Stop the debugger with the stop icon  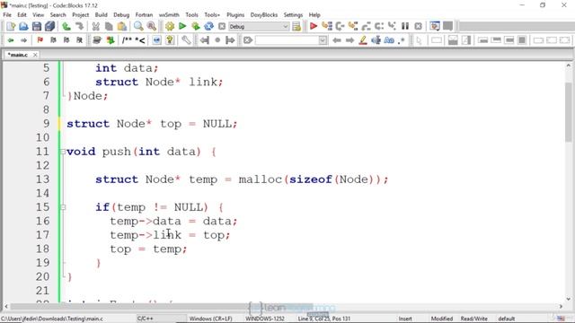[419, 26]
